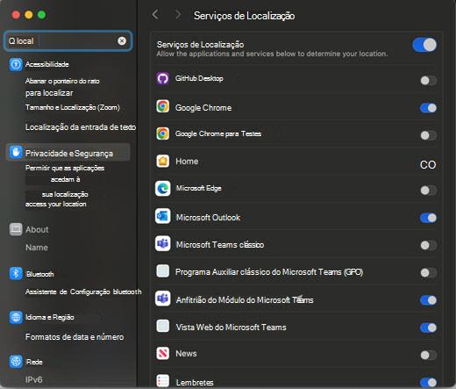The image size is (456, 389).
Task: Enable location for GitHub Desktop
Action: coord(429,81)
